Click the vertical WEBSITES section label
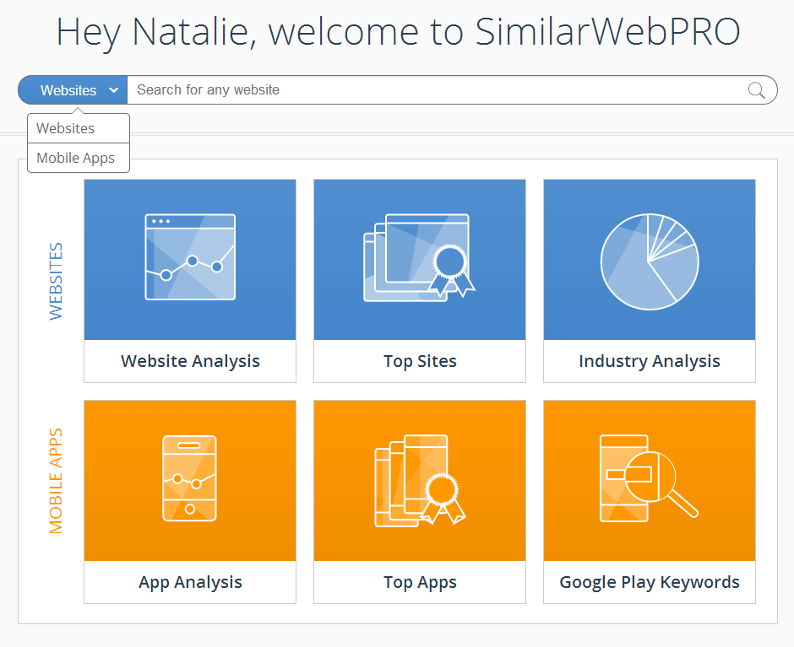Viewport: 794px width, 647px height. 56,281
